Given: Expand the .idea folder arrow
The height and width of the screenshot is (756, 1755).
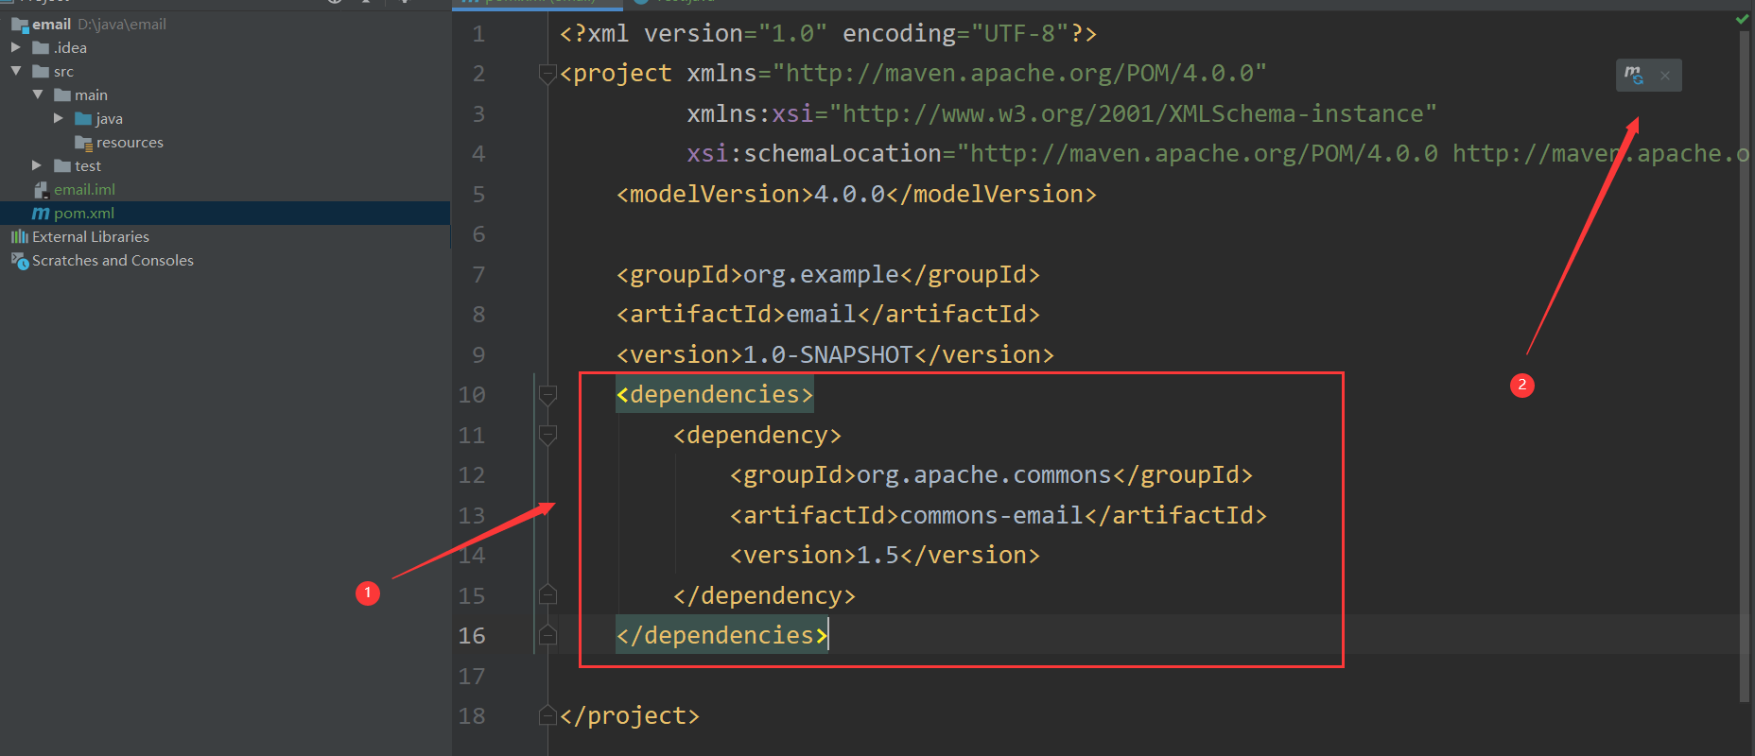Looking at the screenshot, I should point(15,47).
